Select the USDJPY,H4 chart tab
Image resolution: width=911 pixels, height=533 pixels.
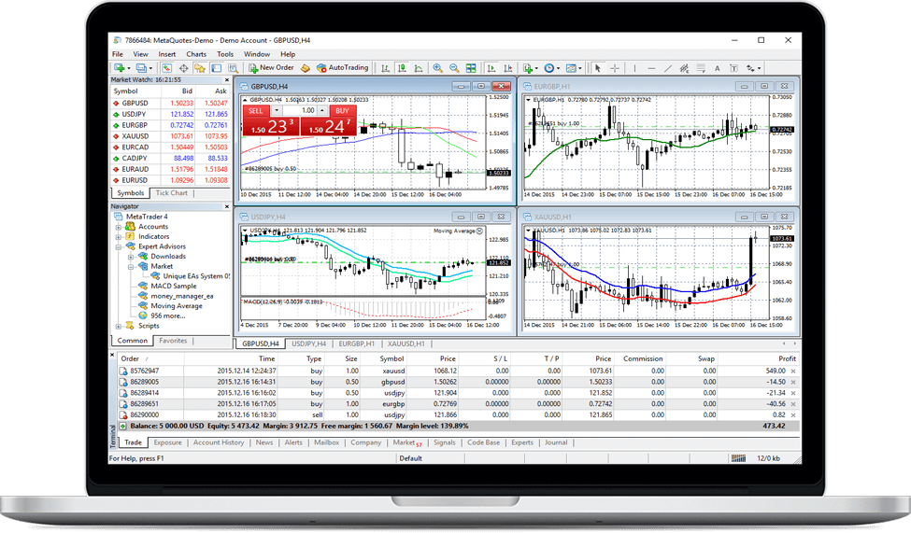click(x=308, y=344)
